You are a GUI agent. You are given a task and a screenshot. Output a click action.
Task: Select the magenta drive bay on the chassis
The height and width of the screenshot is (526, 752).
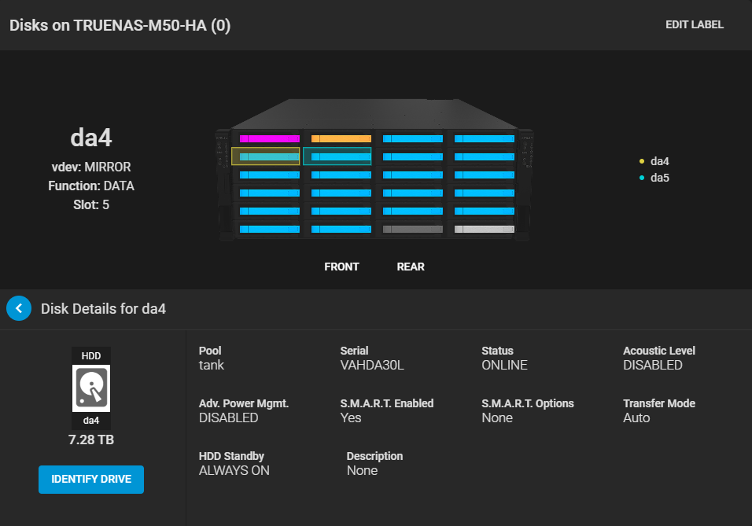coord(269,139)
